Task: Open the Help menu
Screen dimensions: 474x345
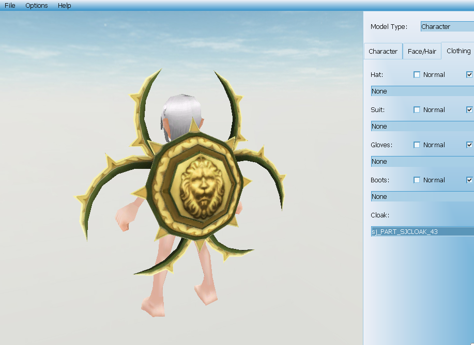Action: click(65, 5)
